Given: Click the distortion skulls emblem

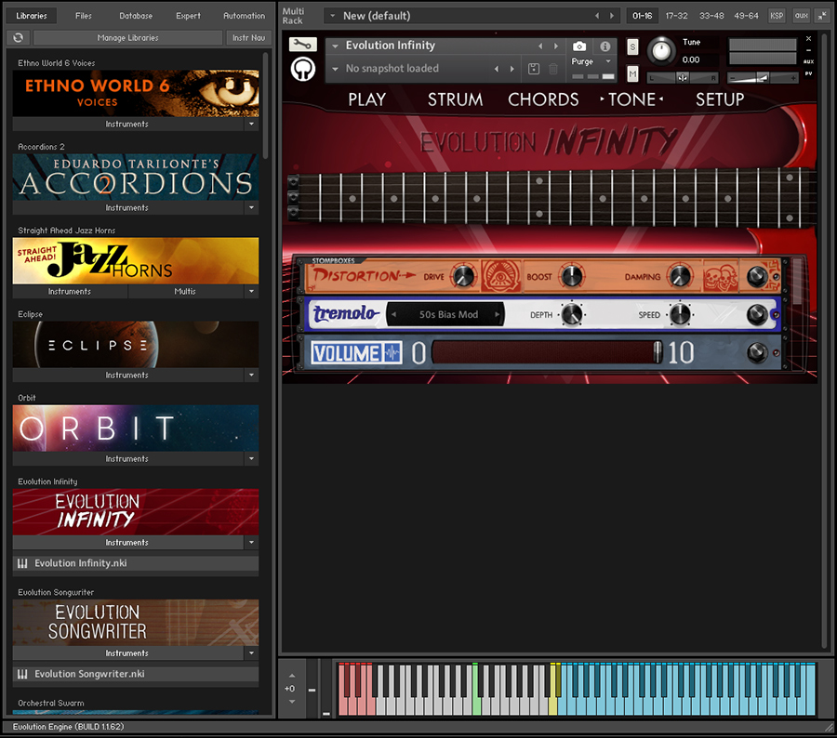Looking at the screenshot, I should pos(720,276).
